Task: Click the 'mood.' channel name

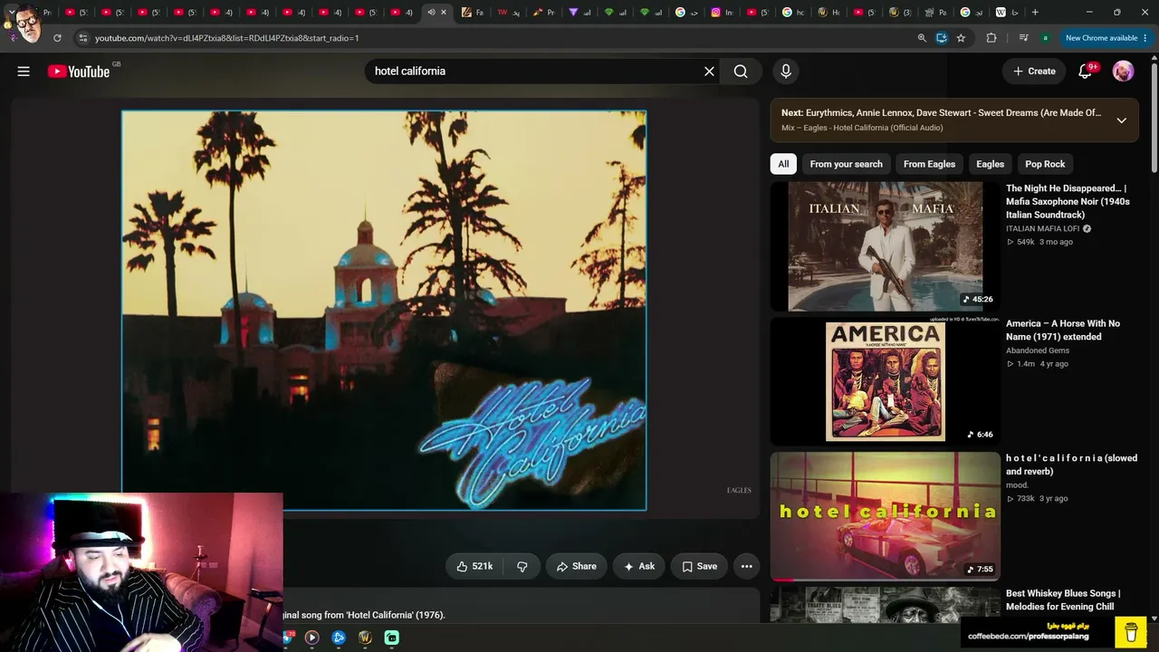Action: [x=1017, y=485]
